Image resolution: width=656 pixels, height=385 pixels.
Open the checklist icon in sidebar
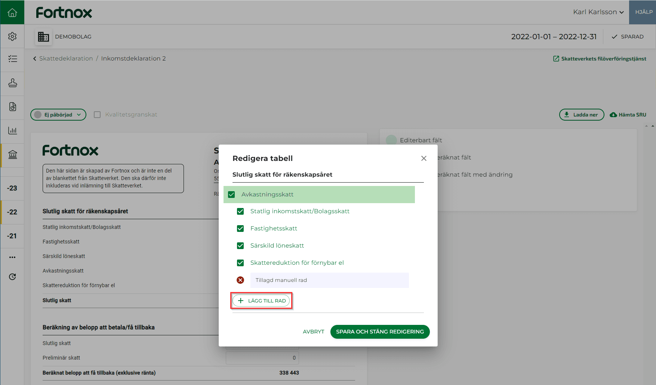12,59
